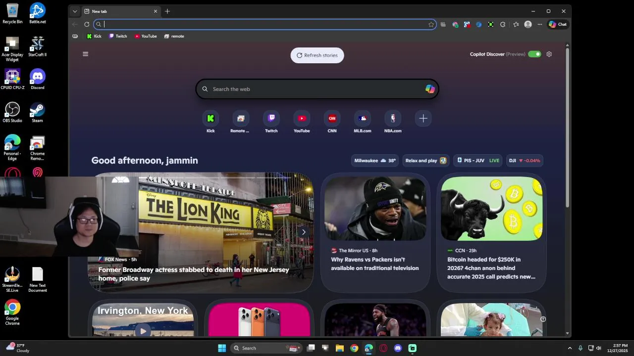Image resolution: width=634 pixels, height=356 pixels.
Task: Click the Copilot icon in search box
Action: pos(430,89)
